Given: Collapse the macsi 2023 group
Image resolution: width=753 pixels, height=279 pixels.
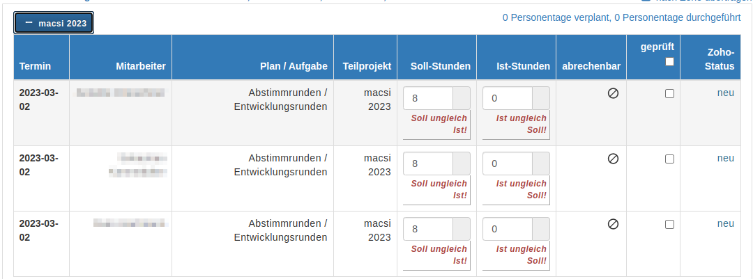Looking at the screenshot, I should [53, 23].
